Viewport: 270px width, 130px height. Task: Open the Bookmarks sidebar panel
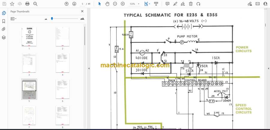[x=4, y=21]
